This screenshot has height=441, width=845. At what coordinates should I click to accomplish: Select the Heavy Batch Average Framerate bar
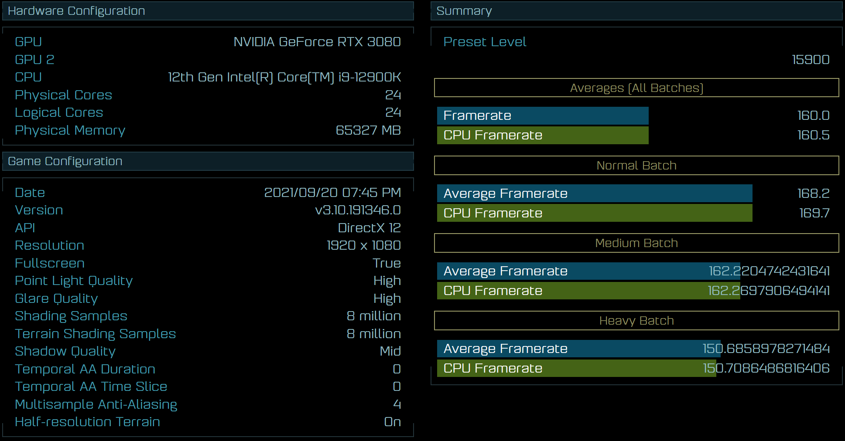pyautogui.click(x=578, y=349)
